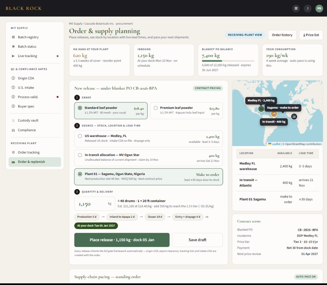Click the 01 Apr 2027 price review date
The height and width of the screenshot is (285, 327).
309,254
